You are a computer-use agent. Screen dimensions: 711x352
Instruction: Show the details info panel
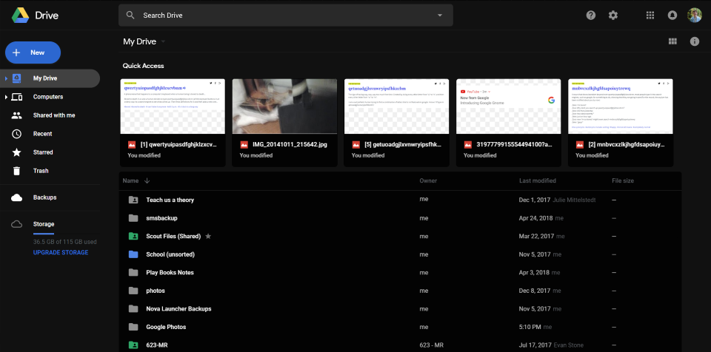coord(695,41)
